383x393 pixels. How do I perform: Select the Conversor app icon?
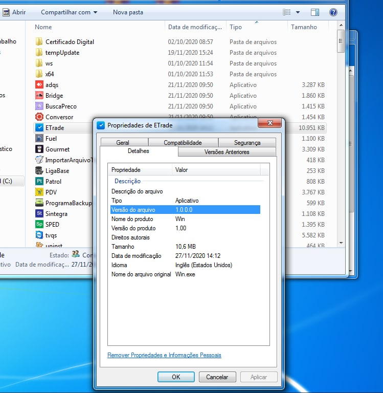pos(39,117)
